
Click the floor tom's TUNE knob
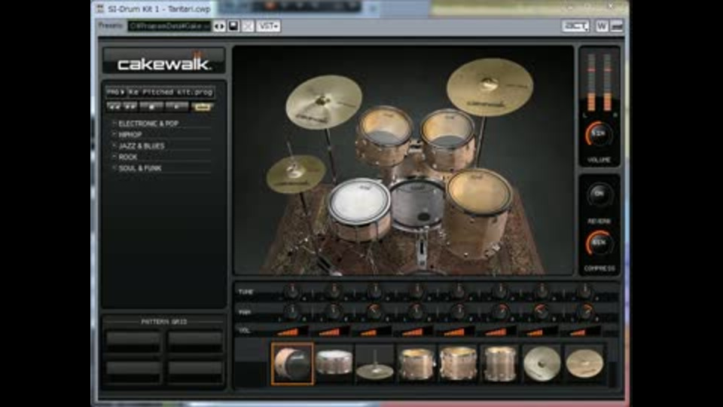click(500, 291)
